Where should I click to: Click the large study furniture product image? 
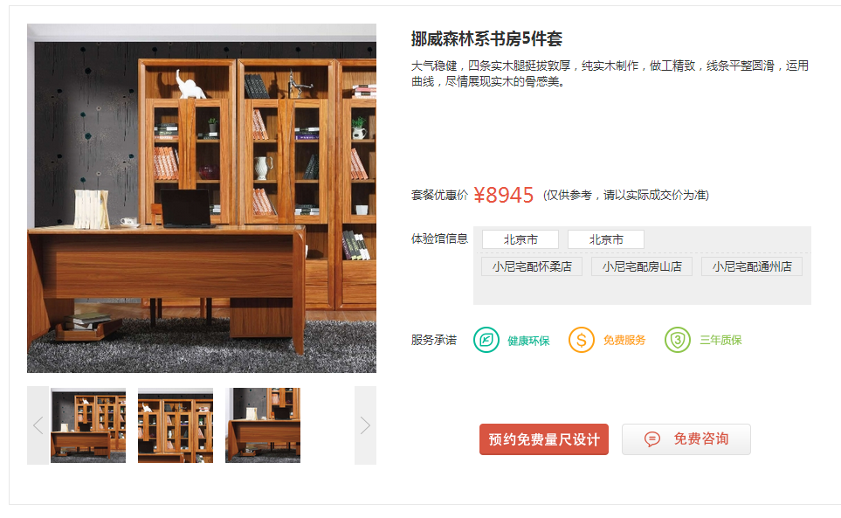202,198
